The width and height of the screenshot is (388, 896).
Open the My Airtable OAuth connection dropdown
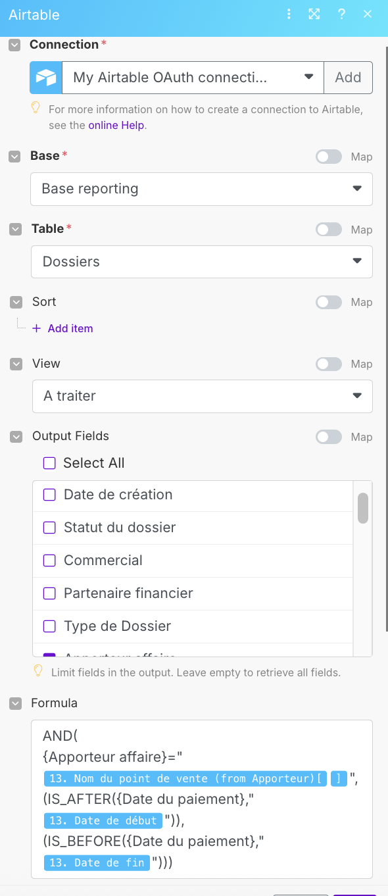tap(193, 78)
